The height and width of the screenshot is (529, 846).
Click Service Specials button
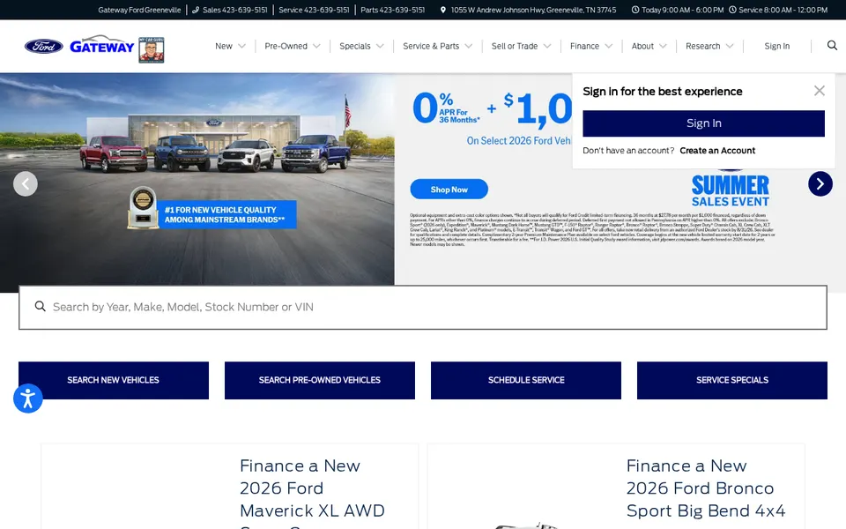pos(731,380)
